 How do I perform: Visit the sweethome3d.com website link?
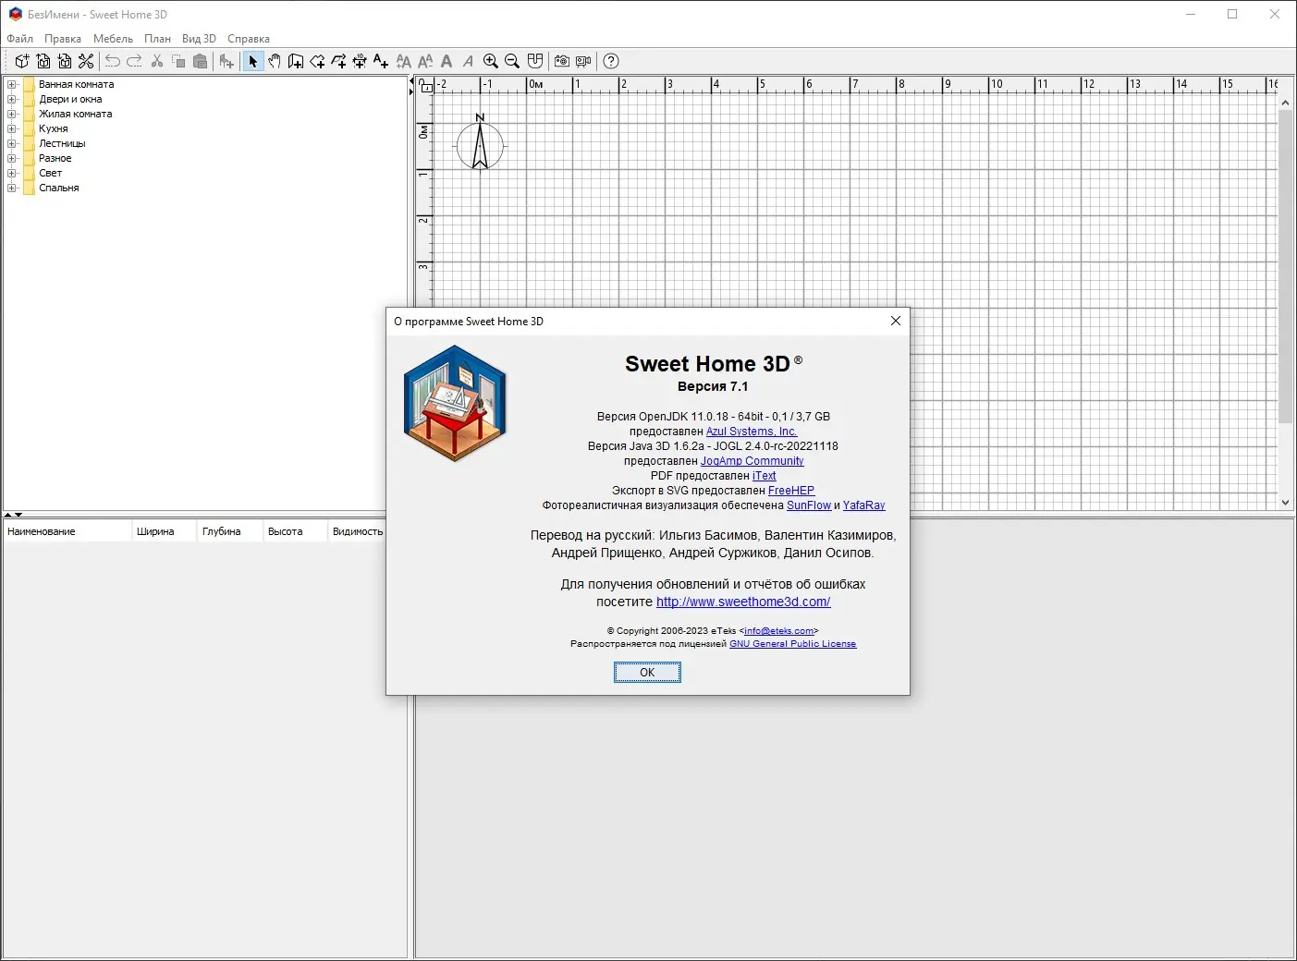pyautogui.click(x=743, y=602)
